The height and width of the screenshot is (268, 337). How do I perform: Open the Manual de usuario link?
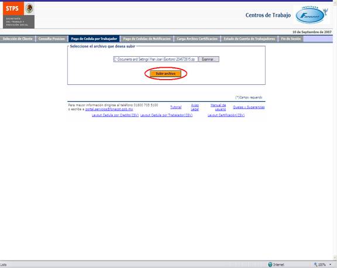(218, 107)
